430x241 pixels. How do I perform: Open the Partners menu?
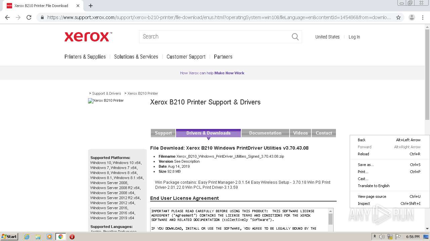click(223, 57)
